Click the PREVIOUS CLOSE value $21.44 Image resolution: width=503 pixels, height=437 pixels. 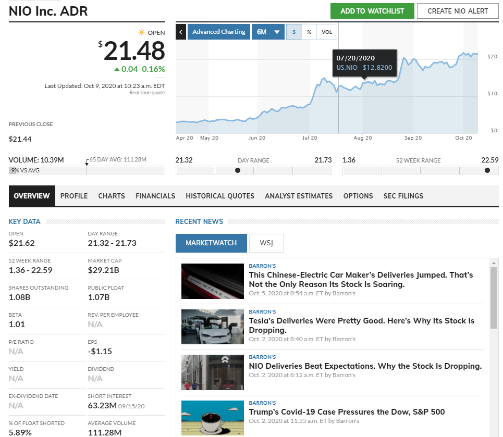pos(20,139)
